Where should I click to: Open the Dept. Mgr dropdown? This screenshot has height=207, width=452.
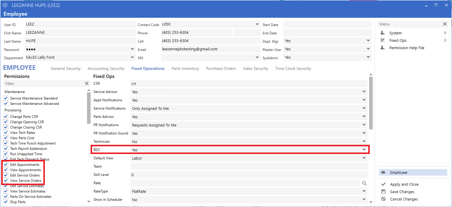368,41
